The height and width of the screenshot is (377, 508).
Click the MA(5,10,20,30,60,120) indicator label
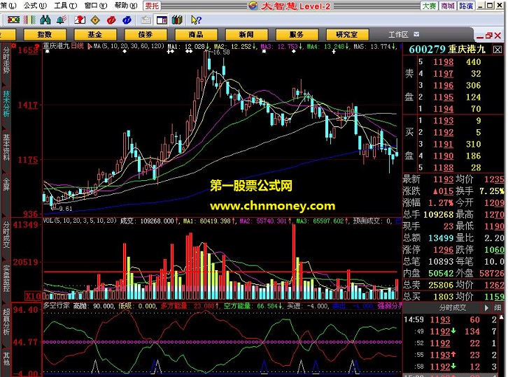tap(129, 46)
